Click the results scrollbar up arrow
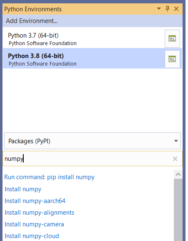This screenshot has height=241, width=188. tap(178, 175)
